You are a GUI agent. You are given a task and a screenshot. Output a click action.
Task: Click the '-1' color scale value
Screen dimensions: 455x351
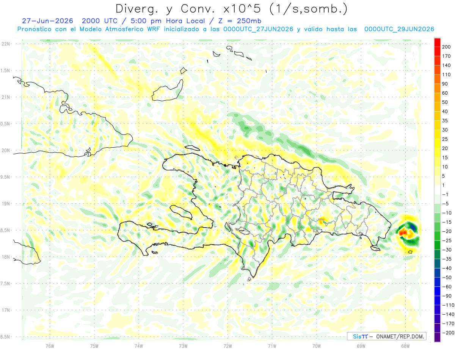(446, 194)
